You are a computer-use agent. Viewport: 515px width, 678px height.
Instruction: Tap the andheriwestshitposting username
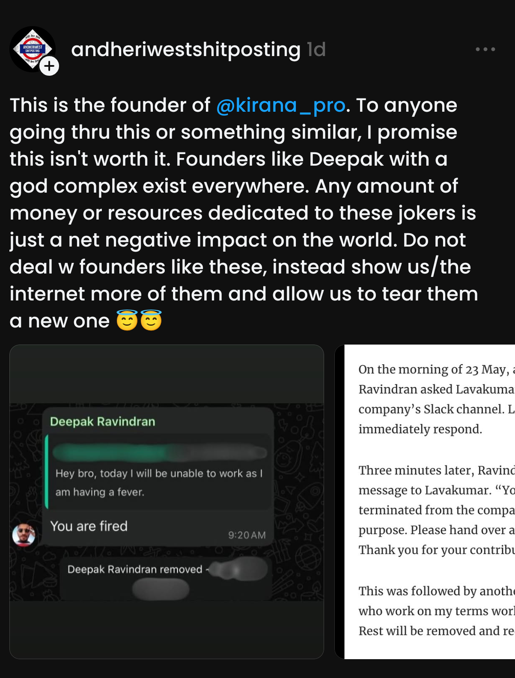tap(185, 50)
